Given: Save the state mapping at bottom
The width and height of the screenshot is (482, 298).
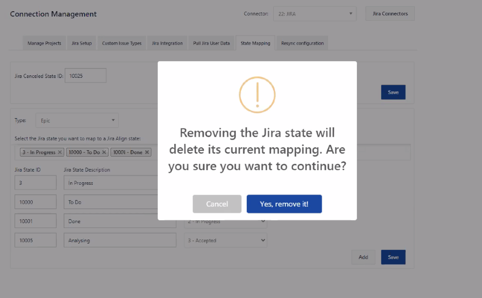Looking at the screenshot, I should click(393, 257).
